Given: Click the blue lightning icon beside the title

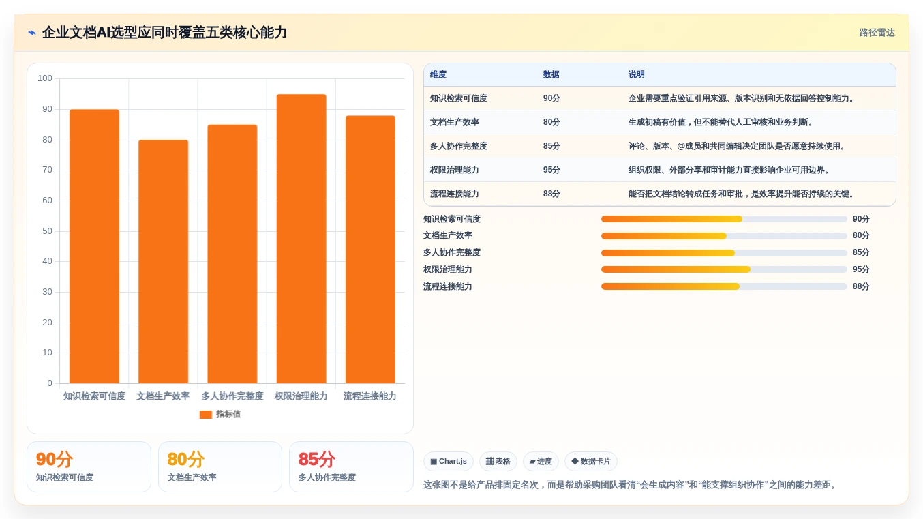Looking at the screenshot, I should (32, 32).
